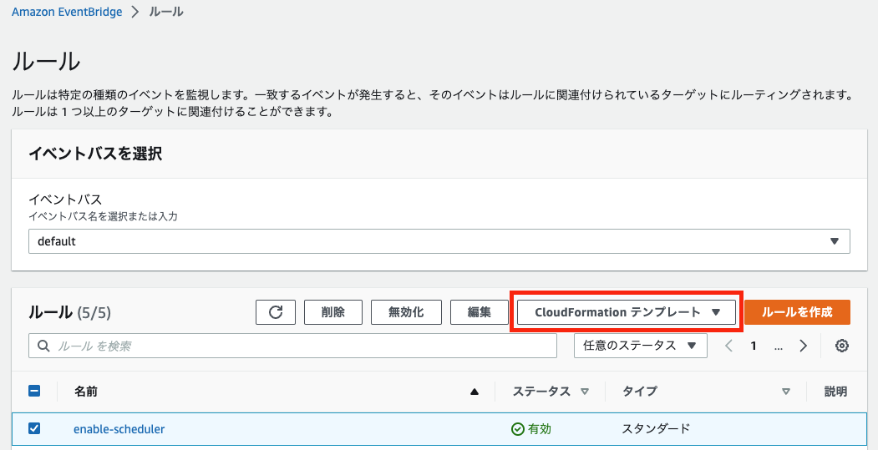Click the ルール breadcrumb text
This screenshot has height=450, width=878.
(166, 12)
